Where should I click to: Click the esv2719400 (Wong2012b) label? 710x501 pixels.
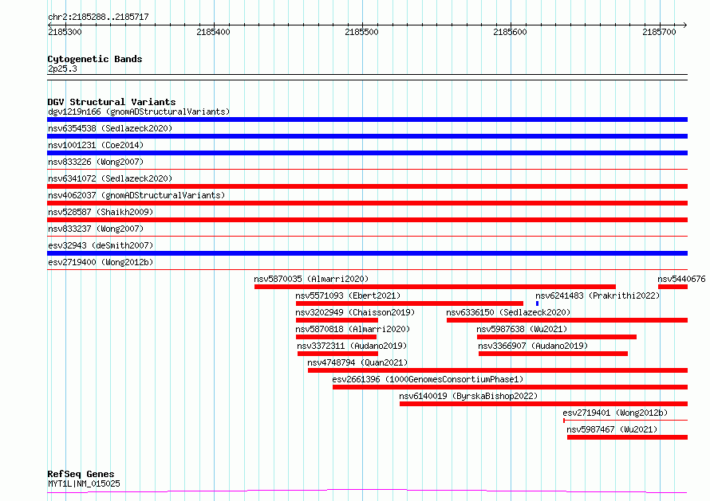[x=101, y=262]
